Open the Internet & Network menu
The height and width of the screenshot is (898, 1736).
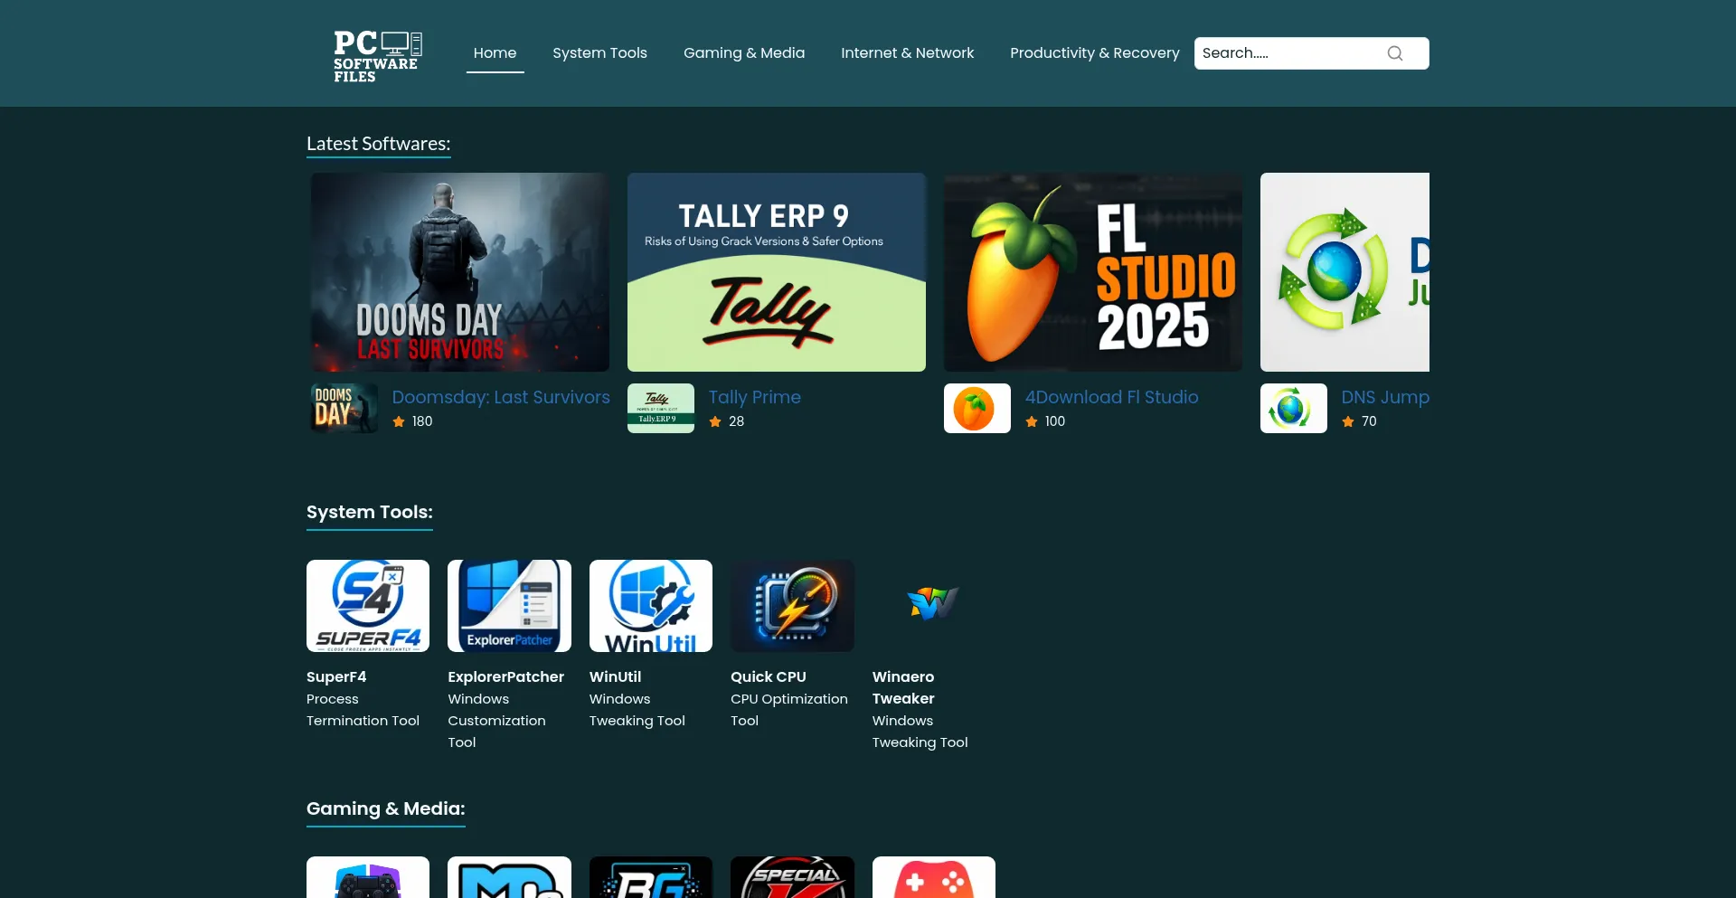click(908, 53)
